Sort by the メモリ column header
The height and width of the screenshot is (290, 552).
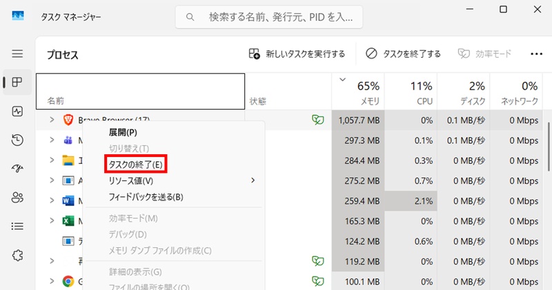point(358,92)
